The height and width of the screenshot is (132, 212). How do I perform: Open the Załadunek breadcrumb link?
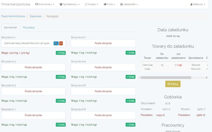click(36, 16)
